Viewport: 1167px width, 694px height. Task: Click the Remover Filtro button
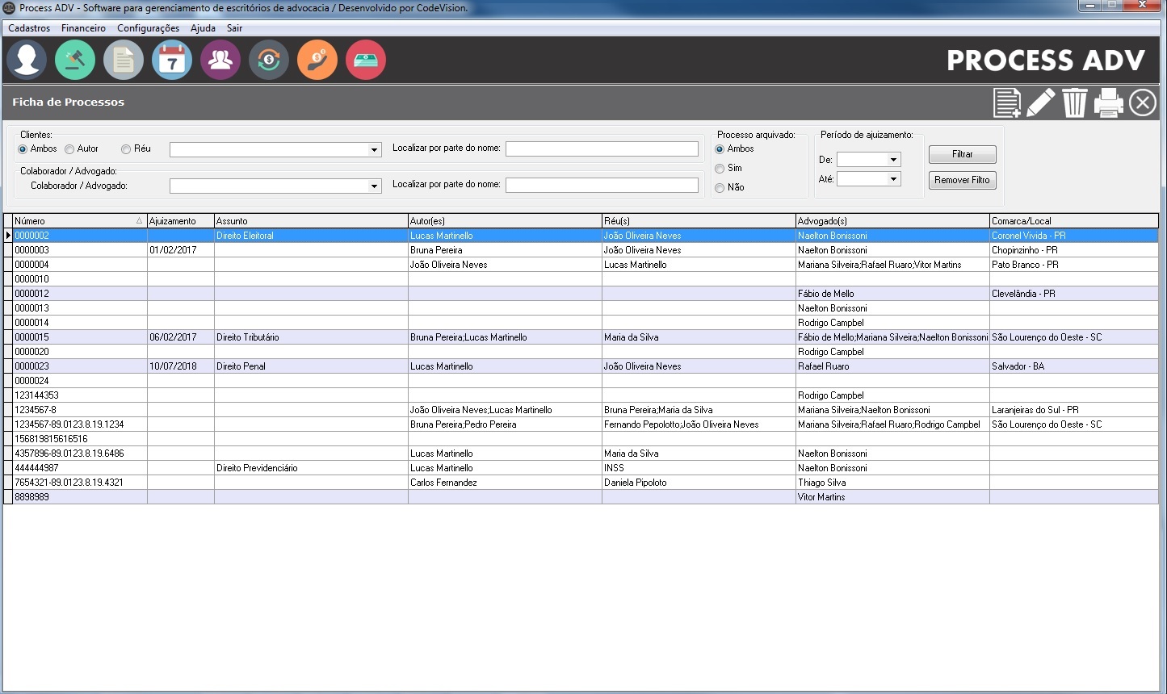pos(962,180)
